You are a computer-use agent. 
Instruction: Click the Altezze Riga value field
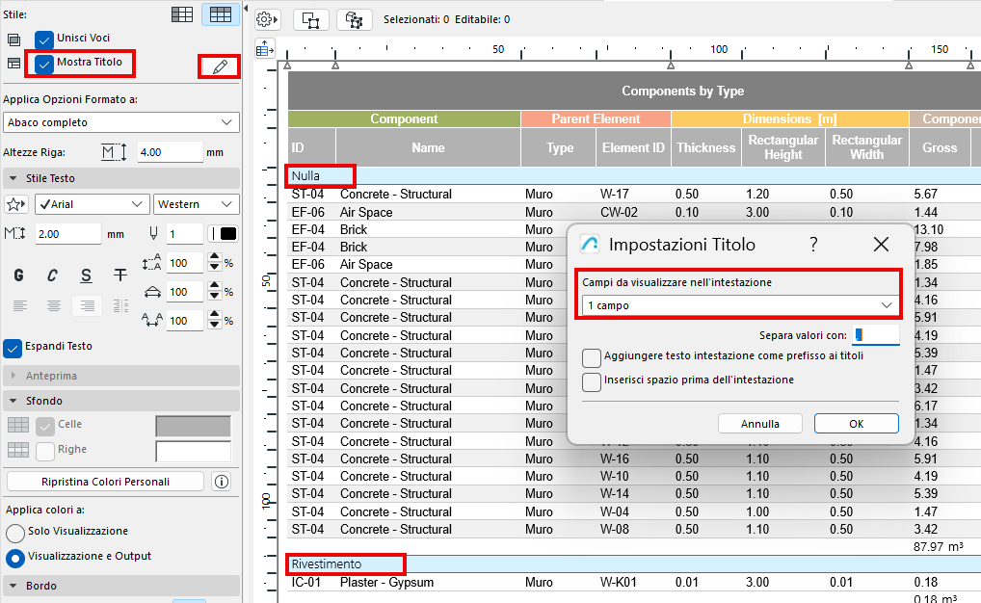[169, 152]
